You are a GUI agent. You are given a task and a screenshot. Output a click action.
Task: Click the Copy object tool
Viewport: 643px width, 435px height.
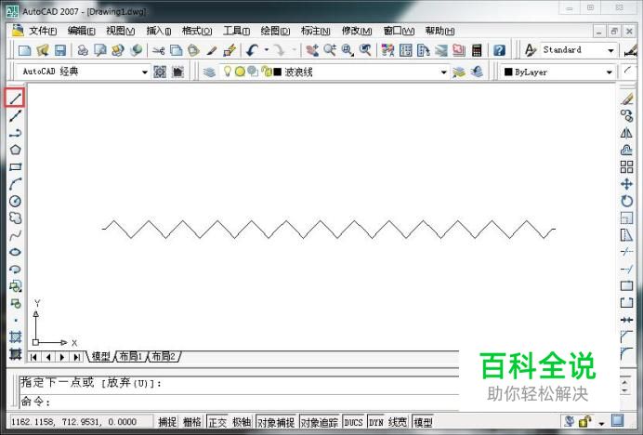pos(626,116)
